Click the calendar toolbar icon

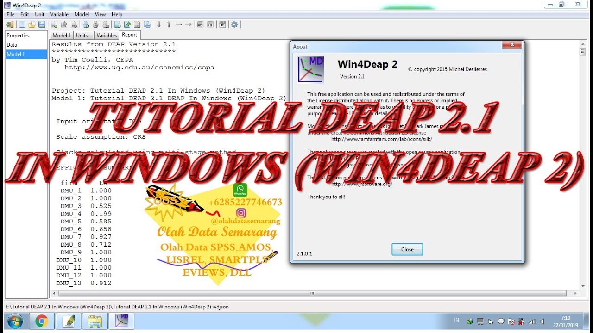tap(222, 25)
